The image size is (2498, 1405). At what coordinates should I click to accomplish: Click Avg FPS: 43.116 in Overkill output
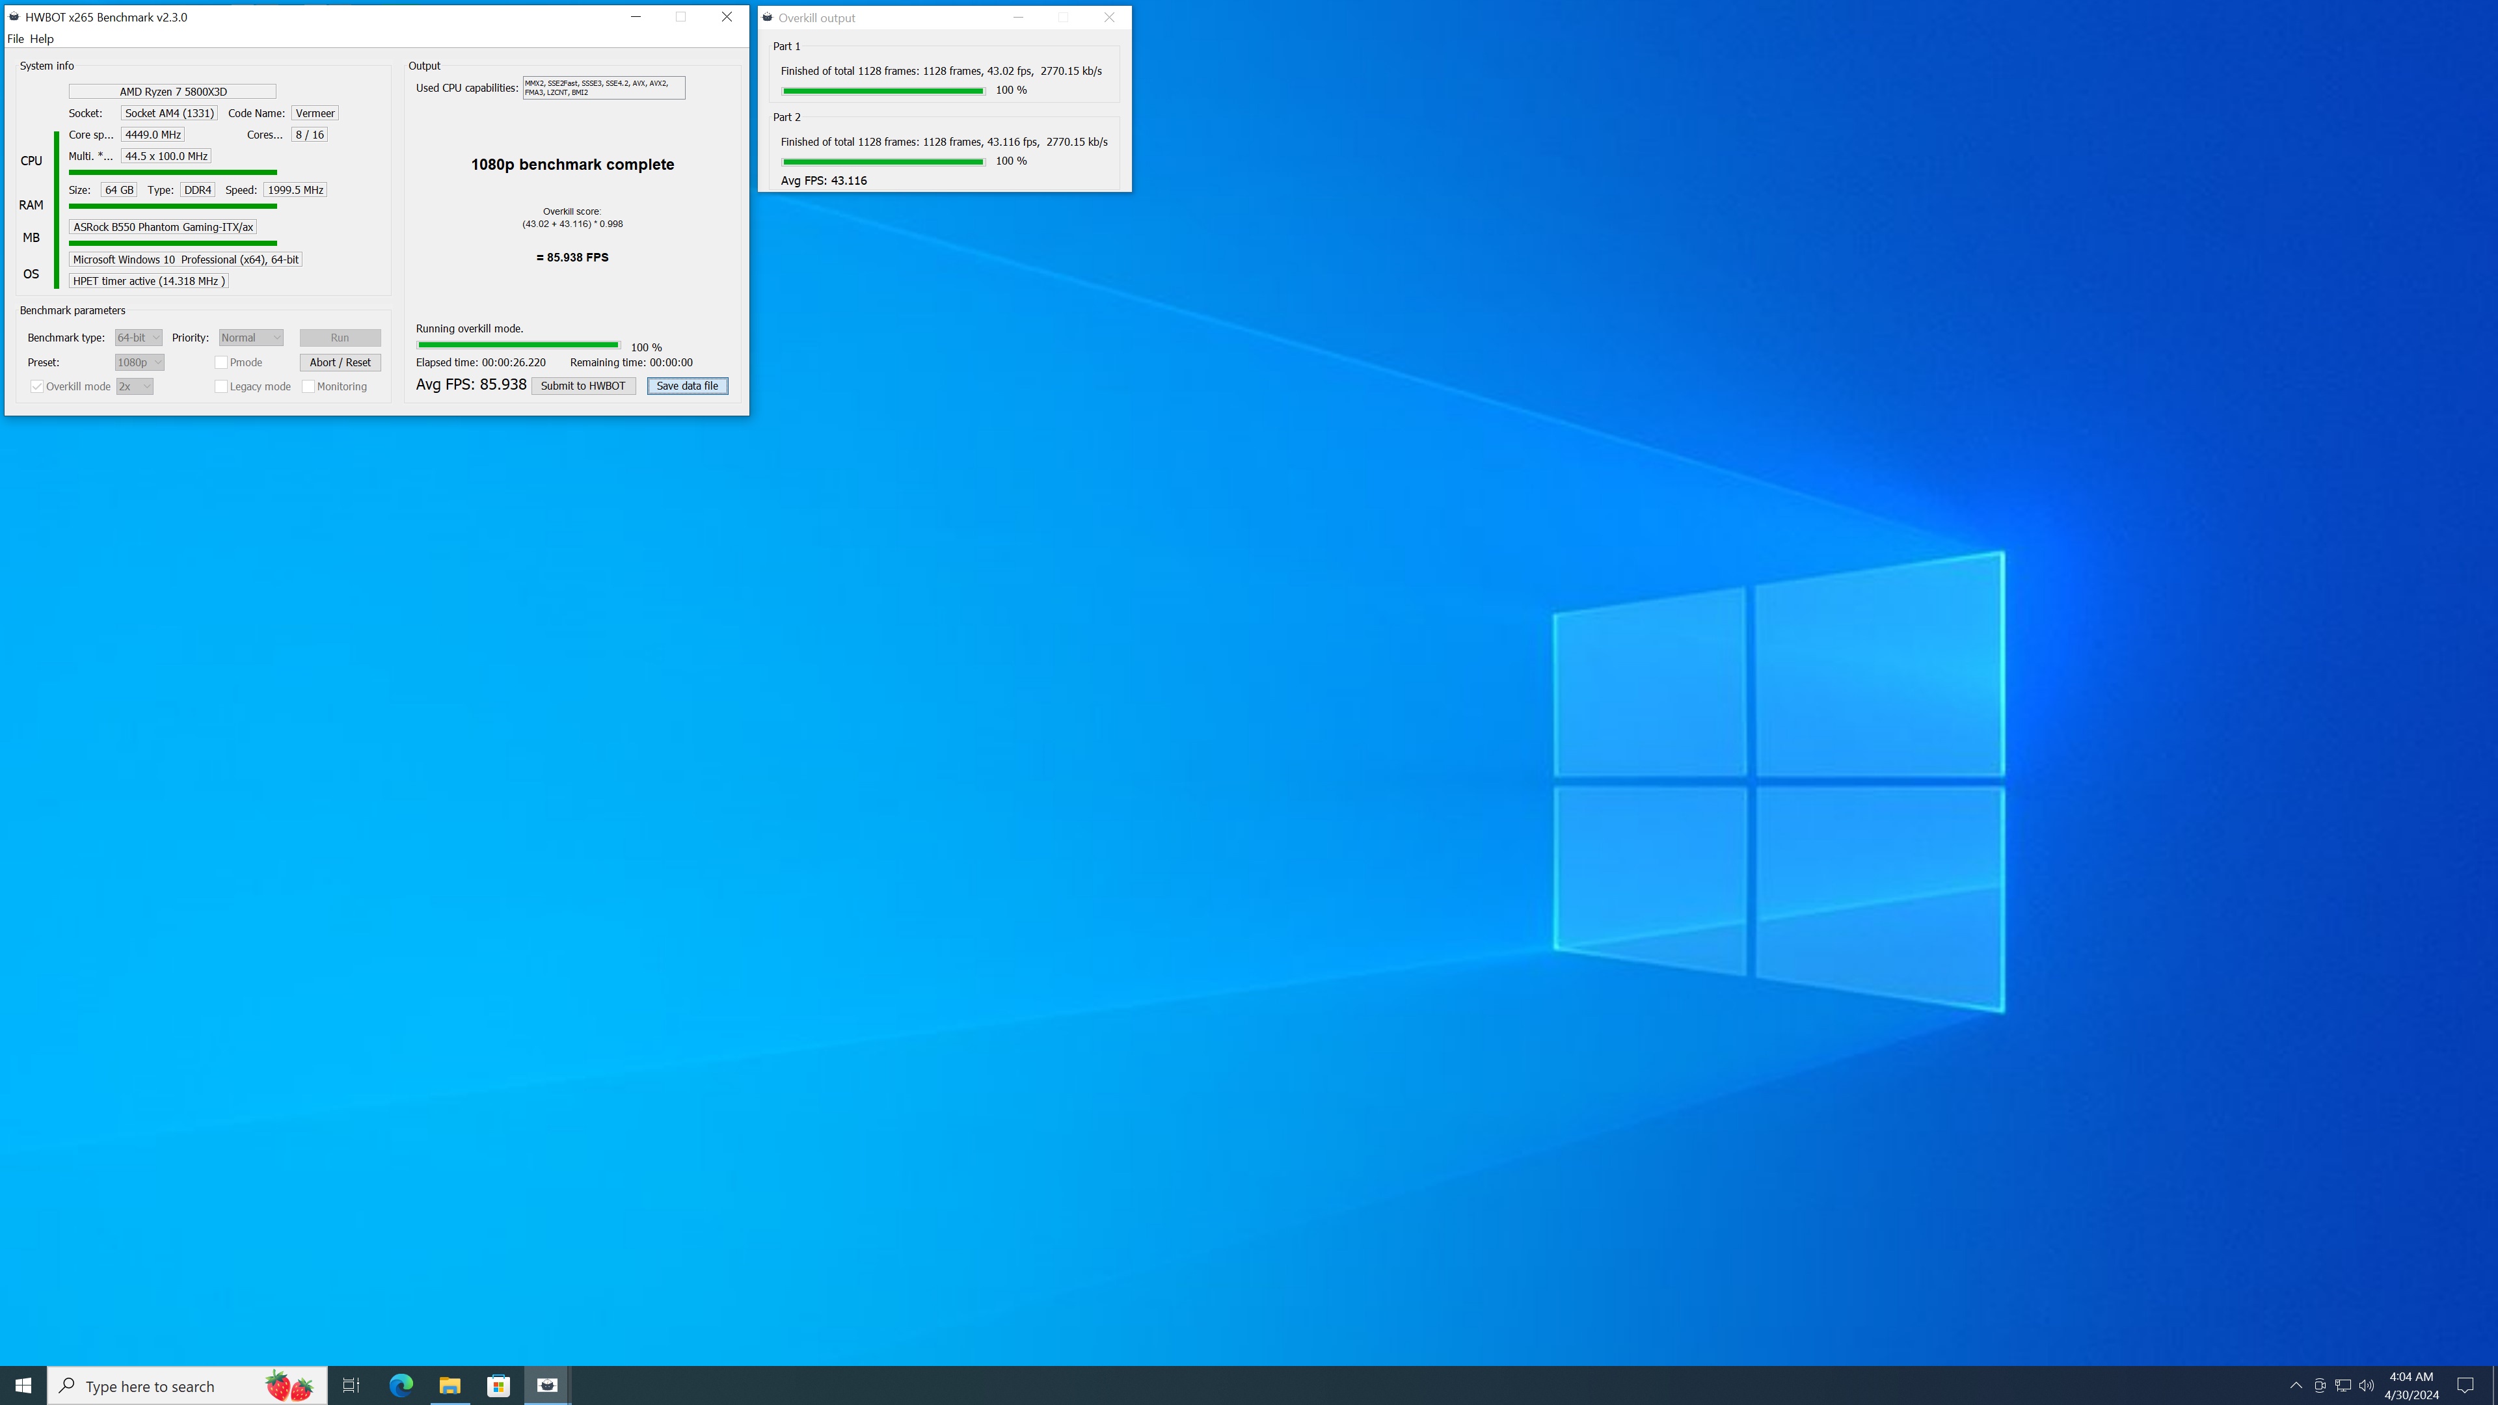(x=824, y=180)
